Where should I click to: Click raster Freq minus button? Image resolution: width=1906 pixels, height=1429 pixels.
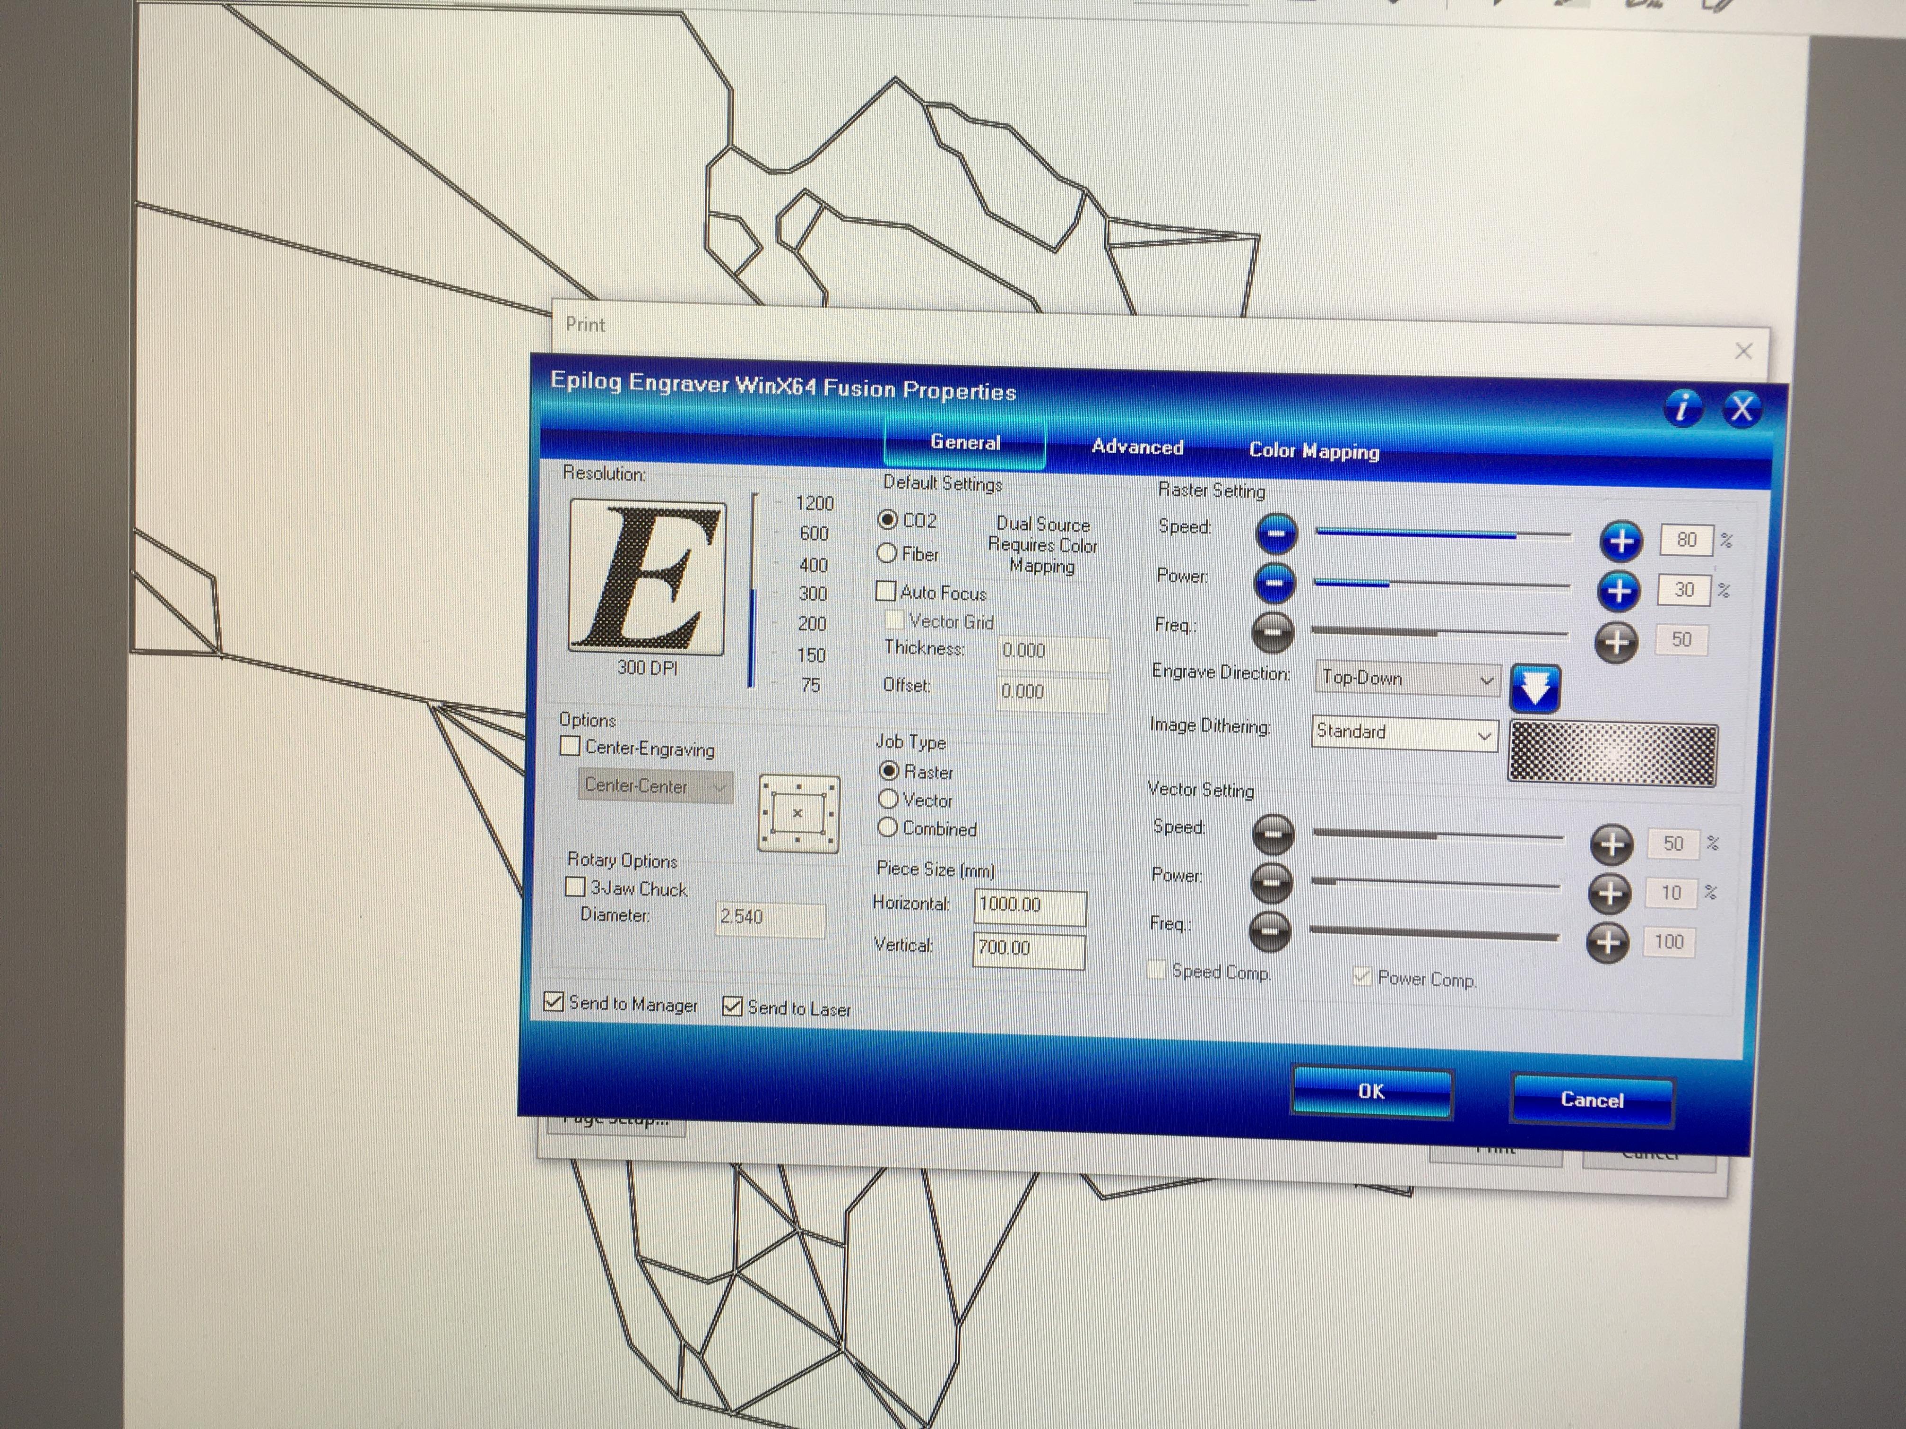[1273, 632]
